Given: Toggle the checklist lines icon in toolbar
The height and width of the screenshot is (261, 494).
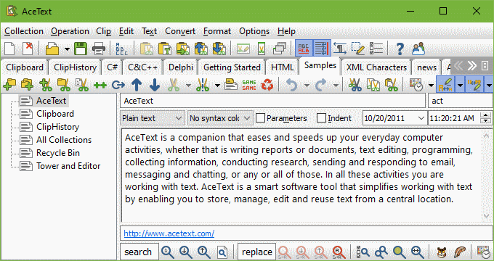Looking at the screenshot, I should click(376, 49).
